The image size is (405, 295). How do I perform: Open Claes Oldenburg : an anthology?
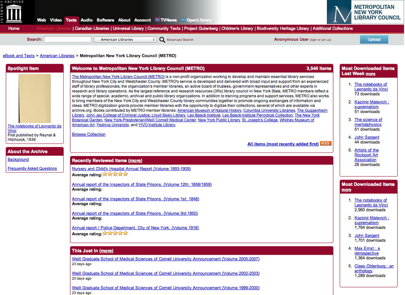(374, 268)
